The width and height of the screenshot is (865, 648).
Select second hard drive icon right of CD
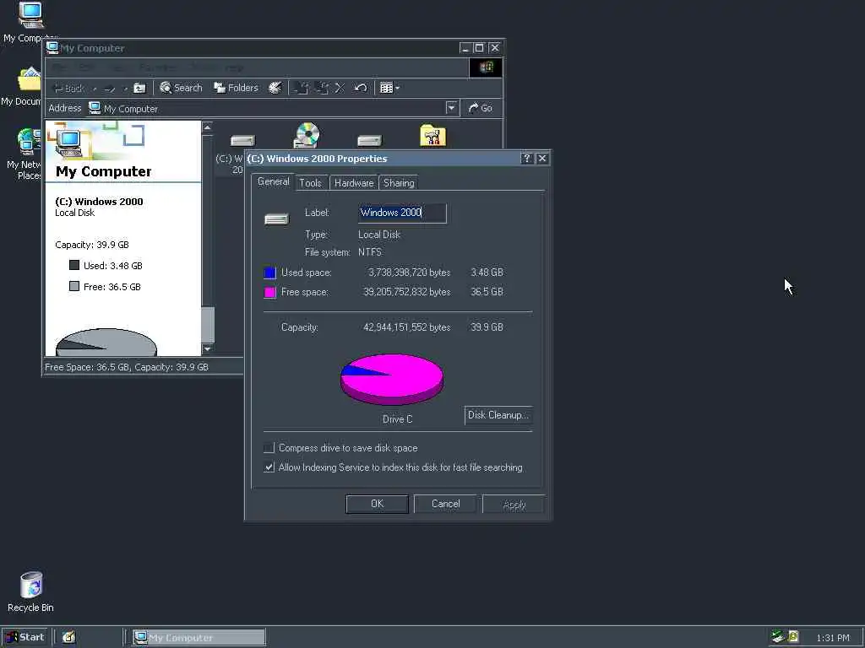[369, 141]
